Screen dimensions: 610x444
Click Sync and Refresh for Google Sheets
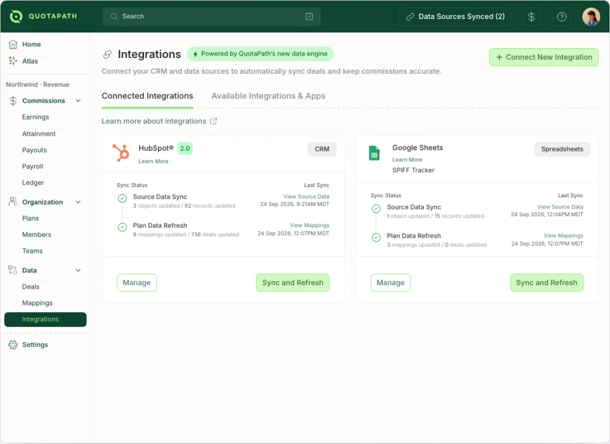coord(547,283)
